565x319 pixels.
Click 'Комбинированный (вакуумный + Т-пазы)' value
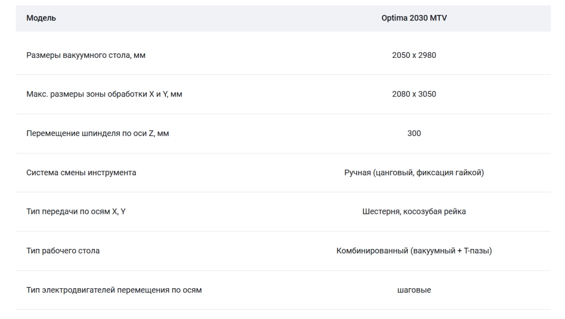click(414, 251)
